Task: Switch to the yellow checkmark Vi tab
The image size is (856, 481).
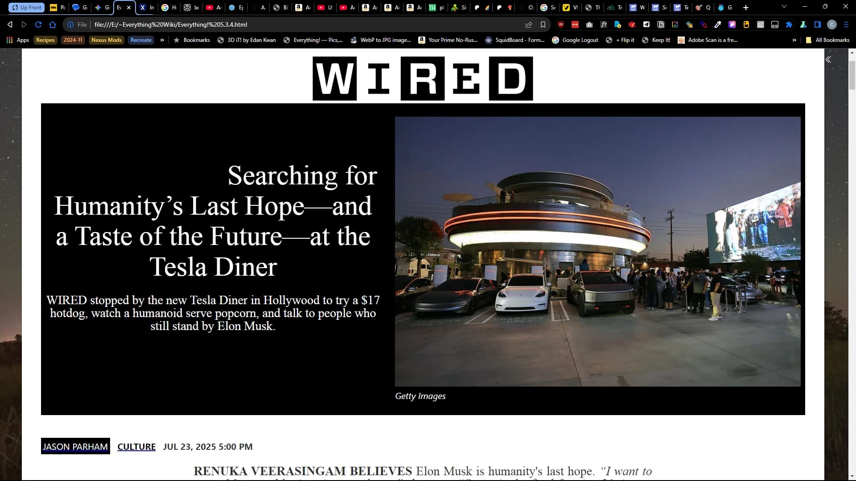Action: [x=571, y=8]
